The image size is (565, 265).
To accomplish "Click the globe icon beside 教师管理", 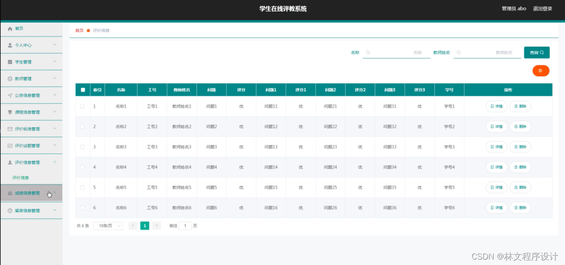I will [x=10, y=79].
